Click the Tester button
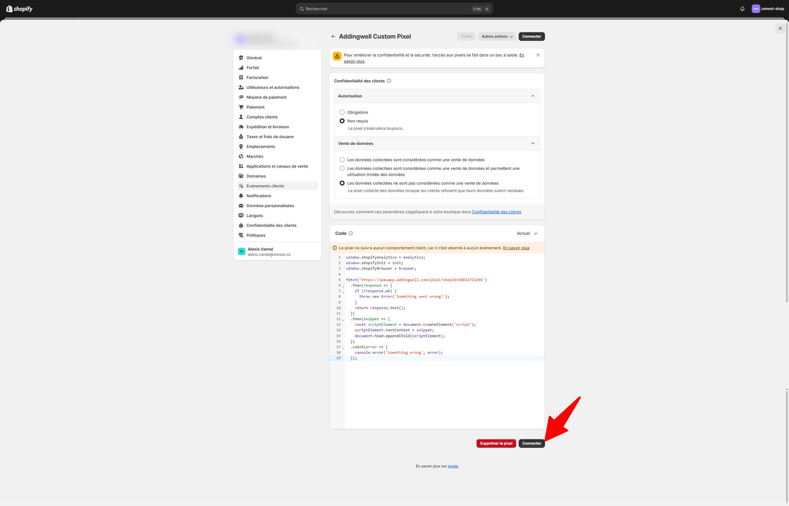The height and width of the screenshot is (506, 789). (x=466, y=37)
